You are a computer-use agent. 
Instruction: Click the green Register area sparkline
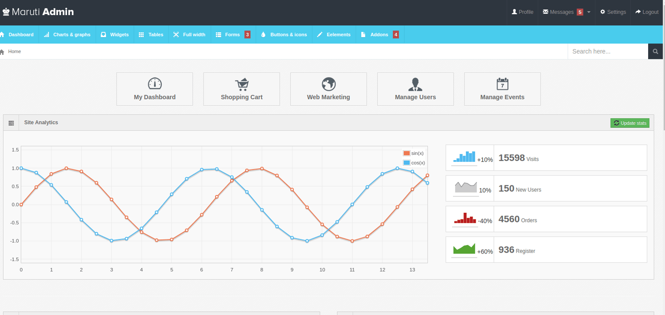(464, 249)
